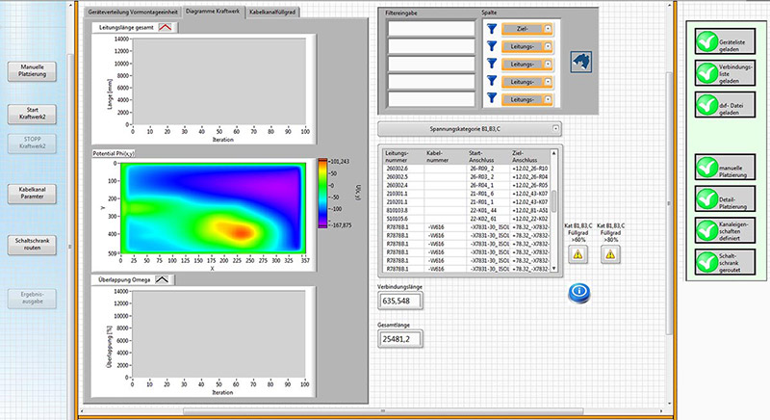770x420 pixels.
Task: Click the manuelle Platzierung green check indicator
Action: point(725,167)
